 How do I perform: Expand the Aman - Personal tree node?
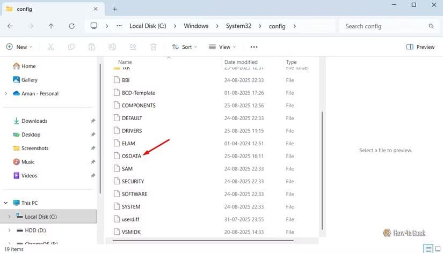click(x=6, y=93)
